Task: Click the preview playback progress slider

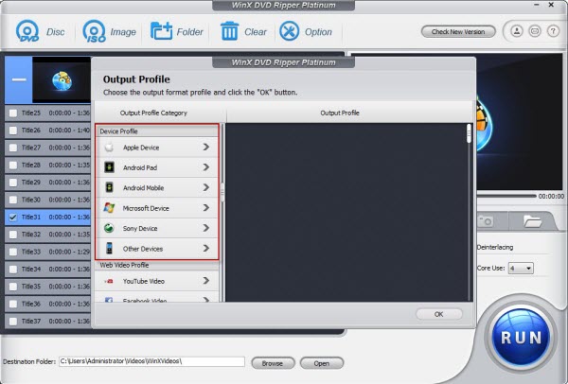Action: (506, 196)
